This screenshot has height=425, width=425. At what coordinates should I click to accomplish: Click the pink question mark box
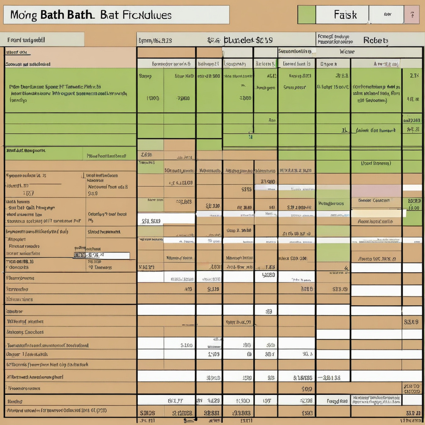[412, 15]
